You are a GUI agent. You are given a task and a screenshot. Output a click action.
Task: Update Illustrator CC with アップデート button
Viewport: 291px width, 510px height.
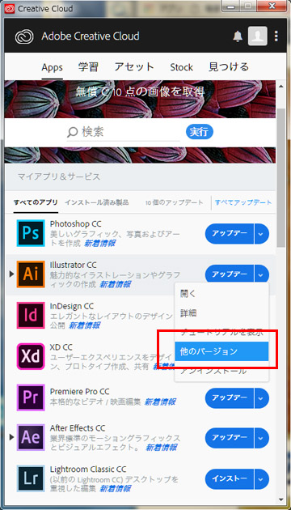coord(230,274)
